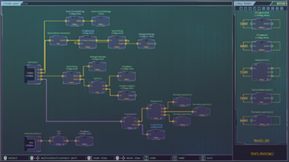289x162 pixels.
Task: Select the DamageInRange node ending the second row
Action: click(x=146, y=44)
